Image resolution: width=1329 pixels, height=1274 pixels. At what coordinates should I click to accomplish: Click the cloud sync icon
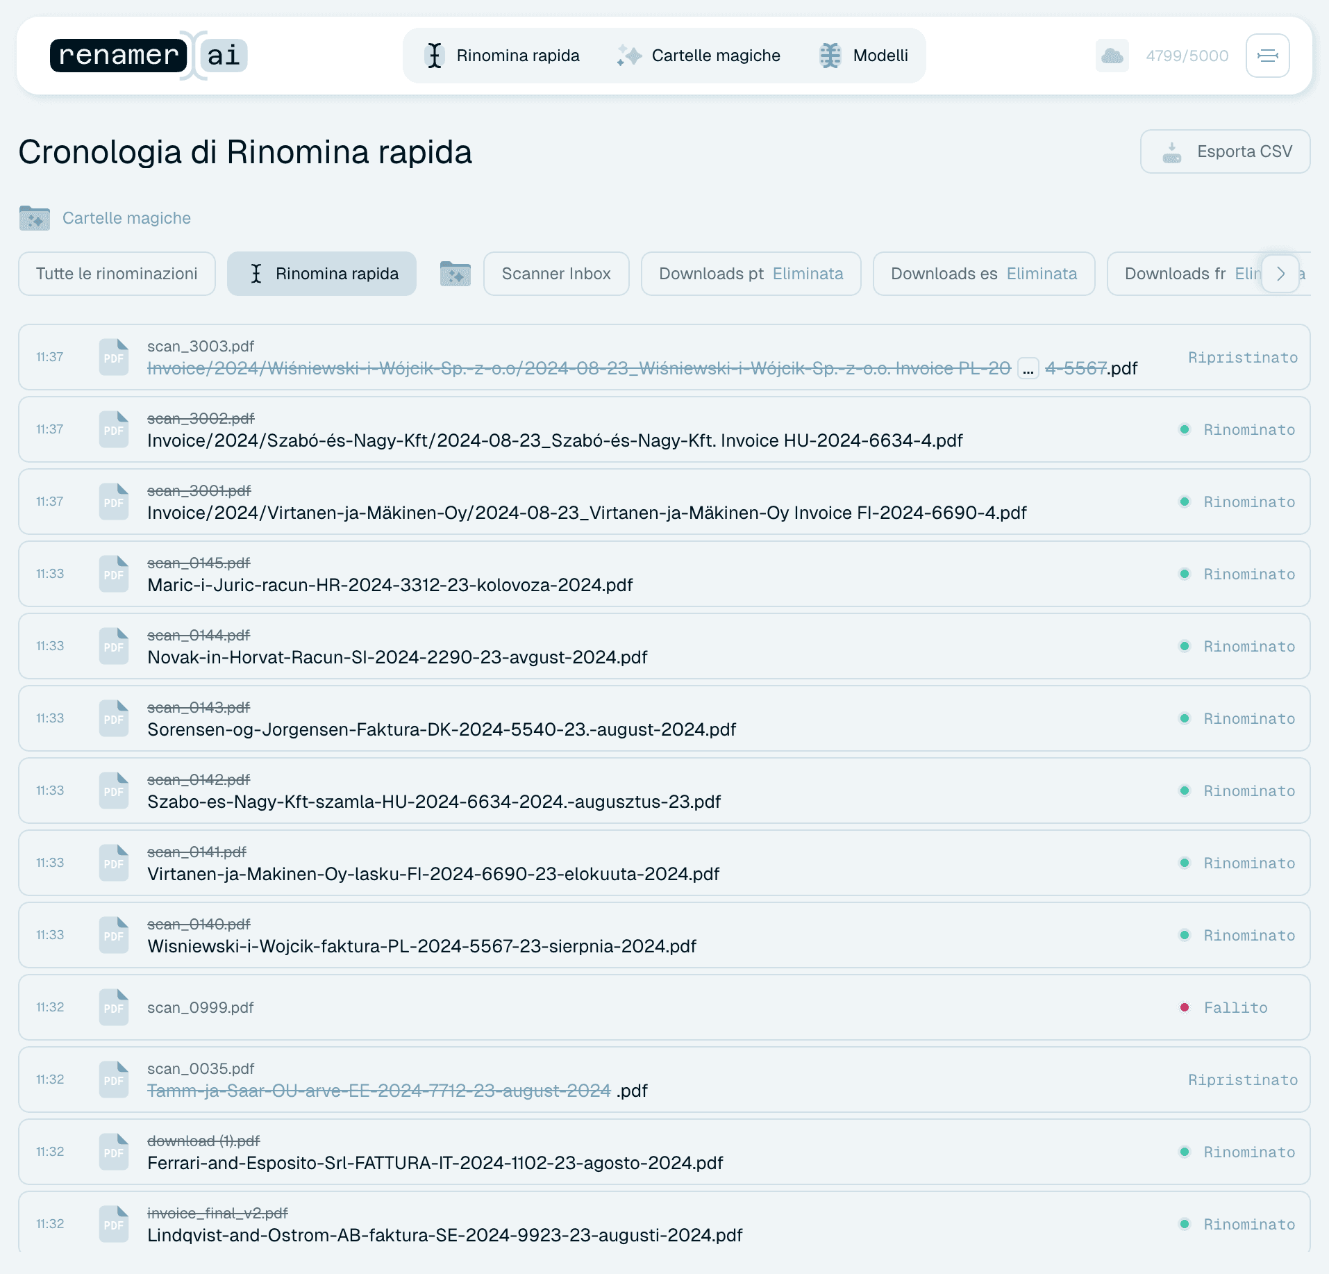point(1112,56)
